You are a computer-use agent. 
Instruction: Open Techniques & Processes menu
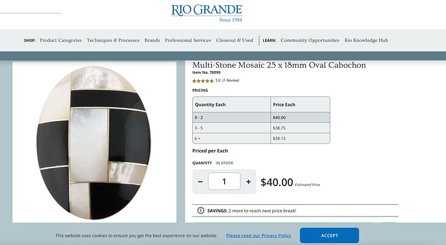(x=113, y=40)
